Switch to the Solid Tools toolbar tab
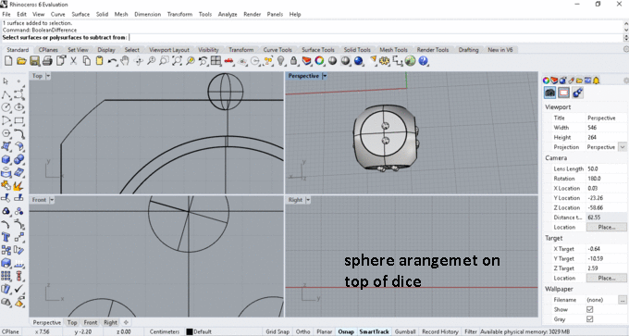 pyautogui.click(x=357, y=50)
